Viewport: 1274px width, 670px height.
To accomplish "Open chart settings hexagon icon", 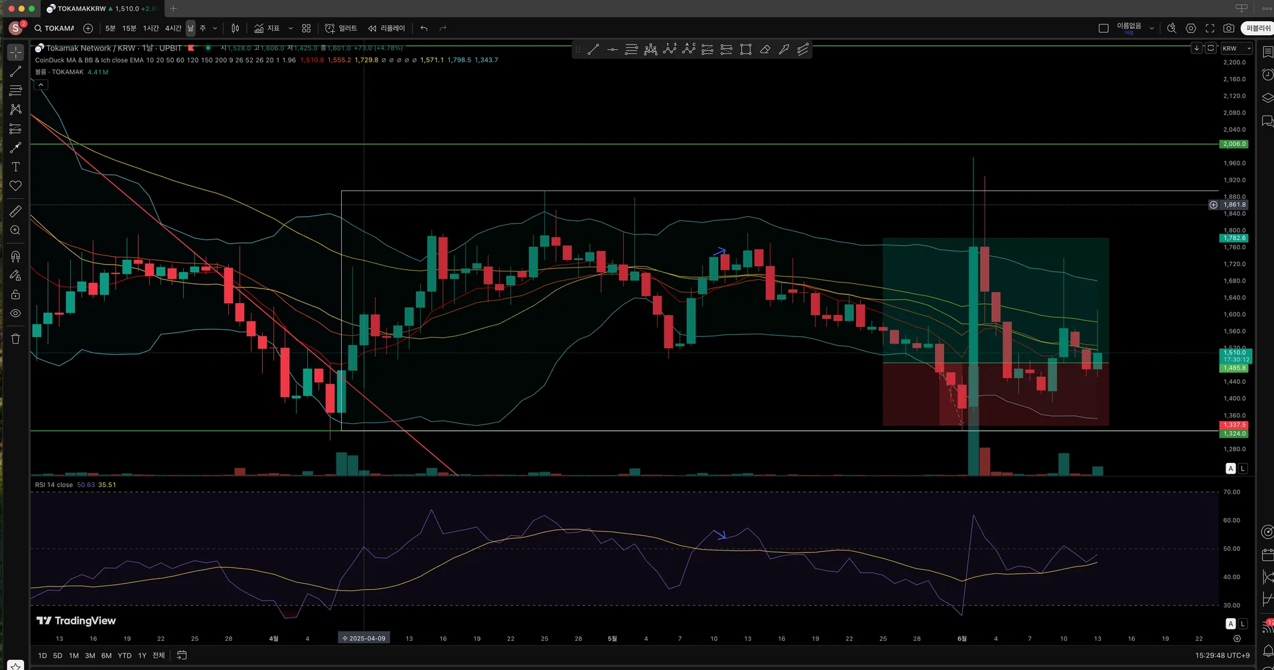I will (x=1191, y=28).
